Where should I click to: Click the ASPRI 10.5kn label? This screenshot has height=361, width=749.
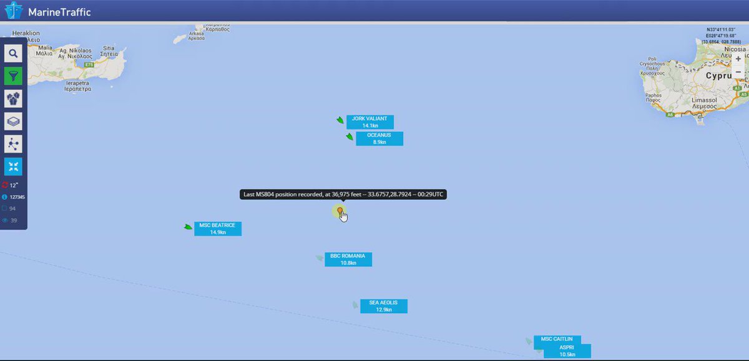click(567, 350)
